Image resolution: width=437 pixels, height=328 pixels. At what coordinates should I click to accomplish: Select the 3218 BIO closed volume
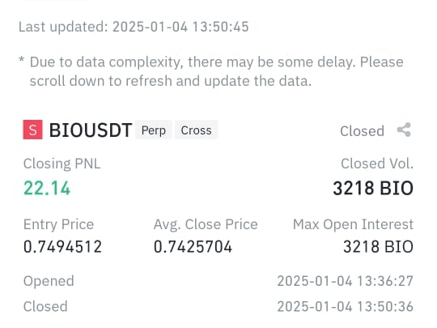(x=373, y=188)
